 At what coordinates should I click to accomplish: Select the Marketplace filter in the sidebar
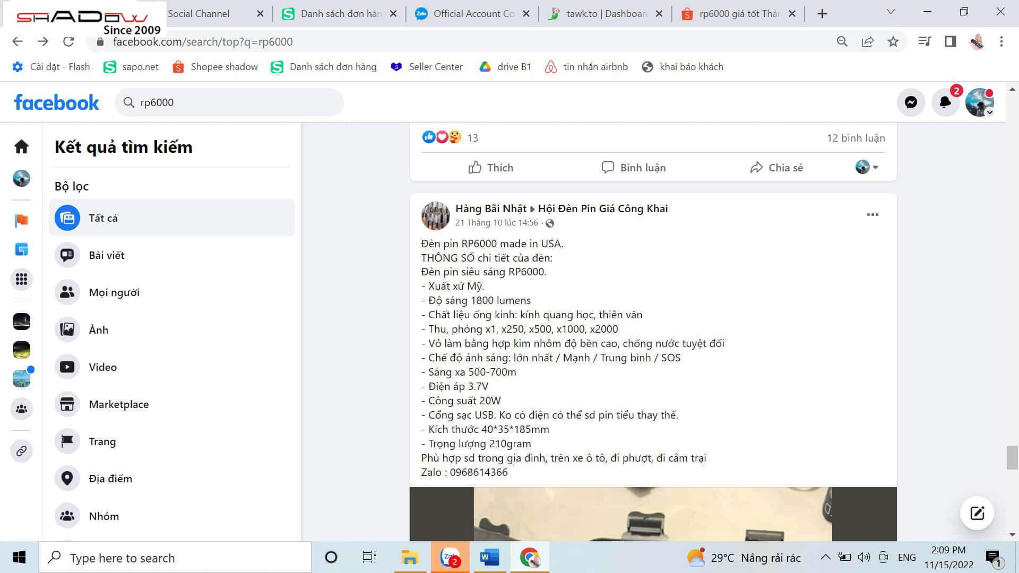tap(118, 404)
